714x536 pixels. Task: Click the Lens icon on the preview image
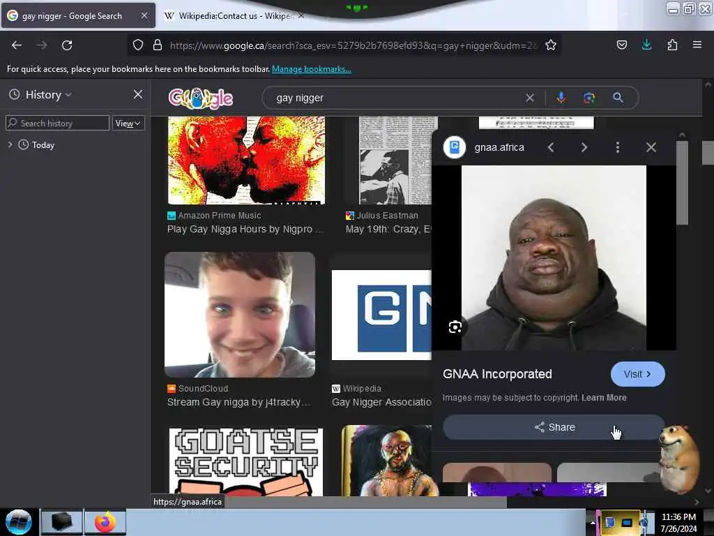tap(455, 327)
